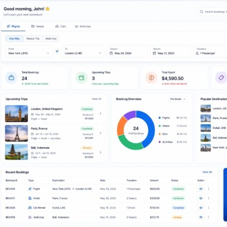This screenshot has width=227, height=227.
Task: Click the airplane icon in BK2456 row
Action: click(30, 189)
